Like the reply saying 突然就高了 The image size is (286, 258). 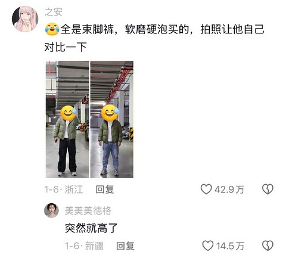[x=208, y=245]
